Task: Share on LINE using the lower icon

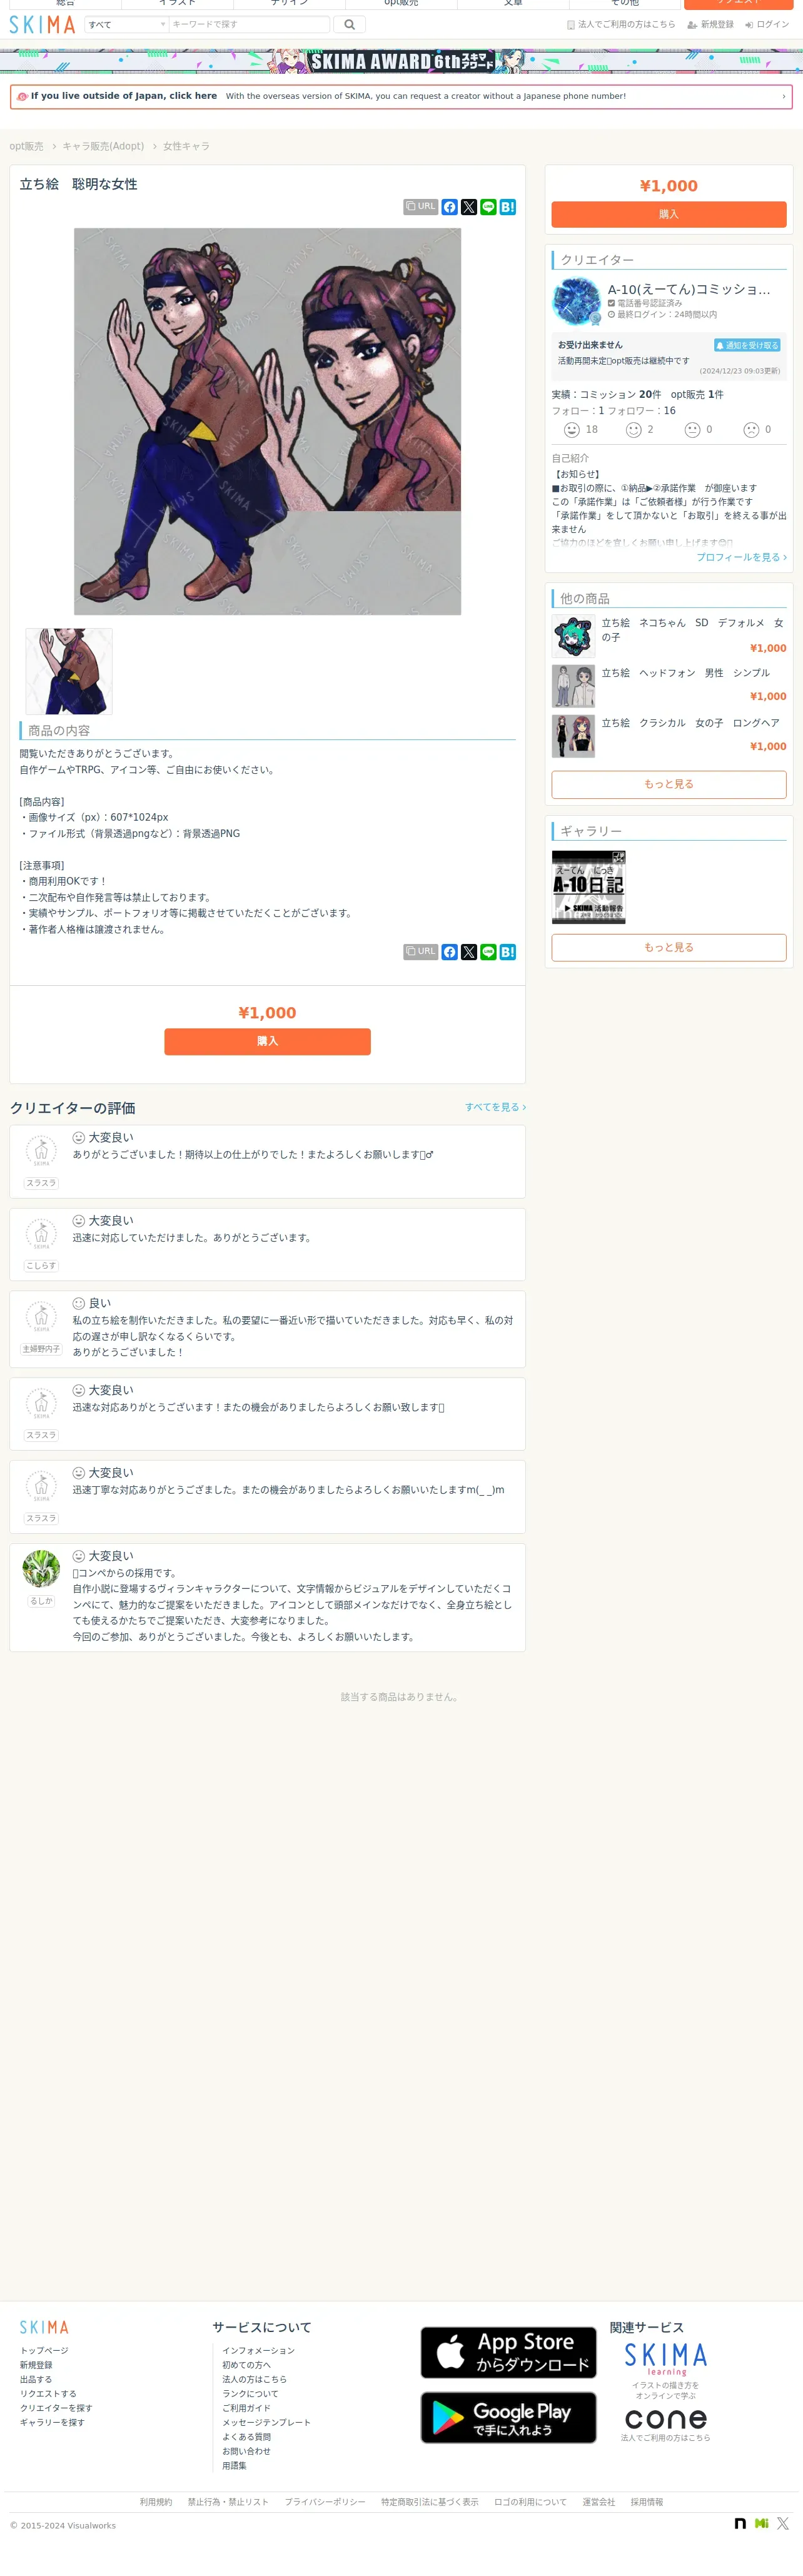Action: [x=488, y=952]
